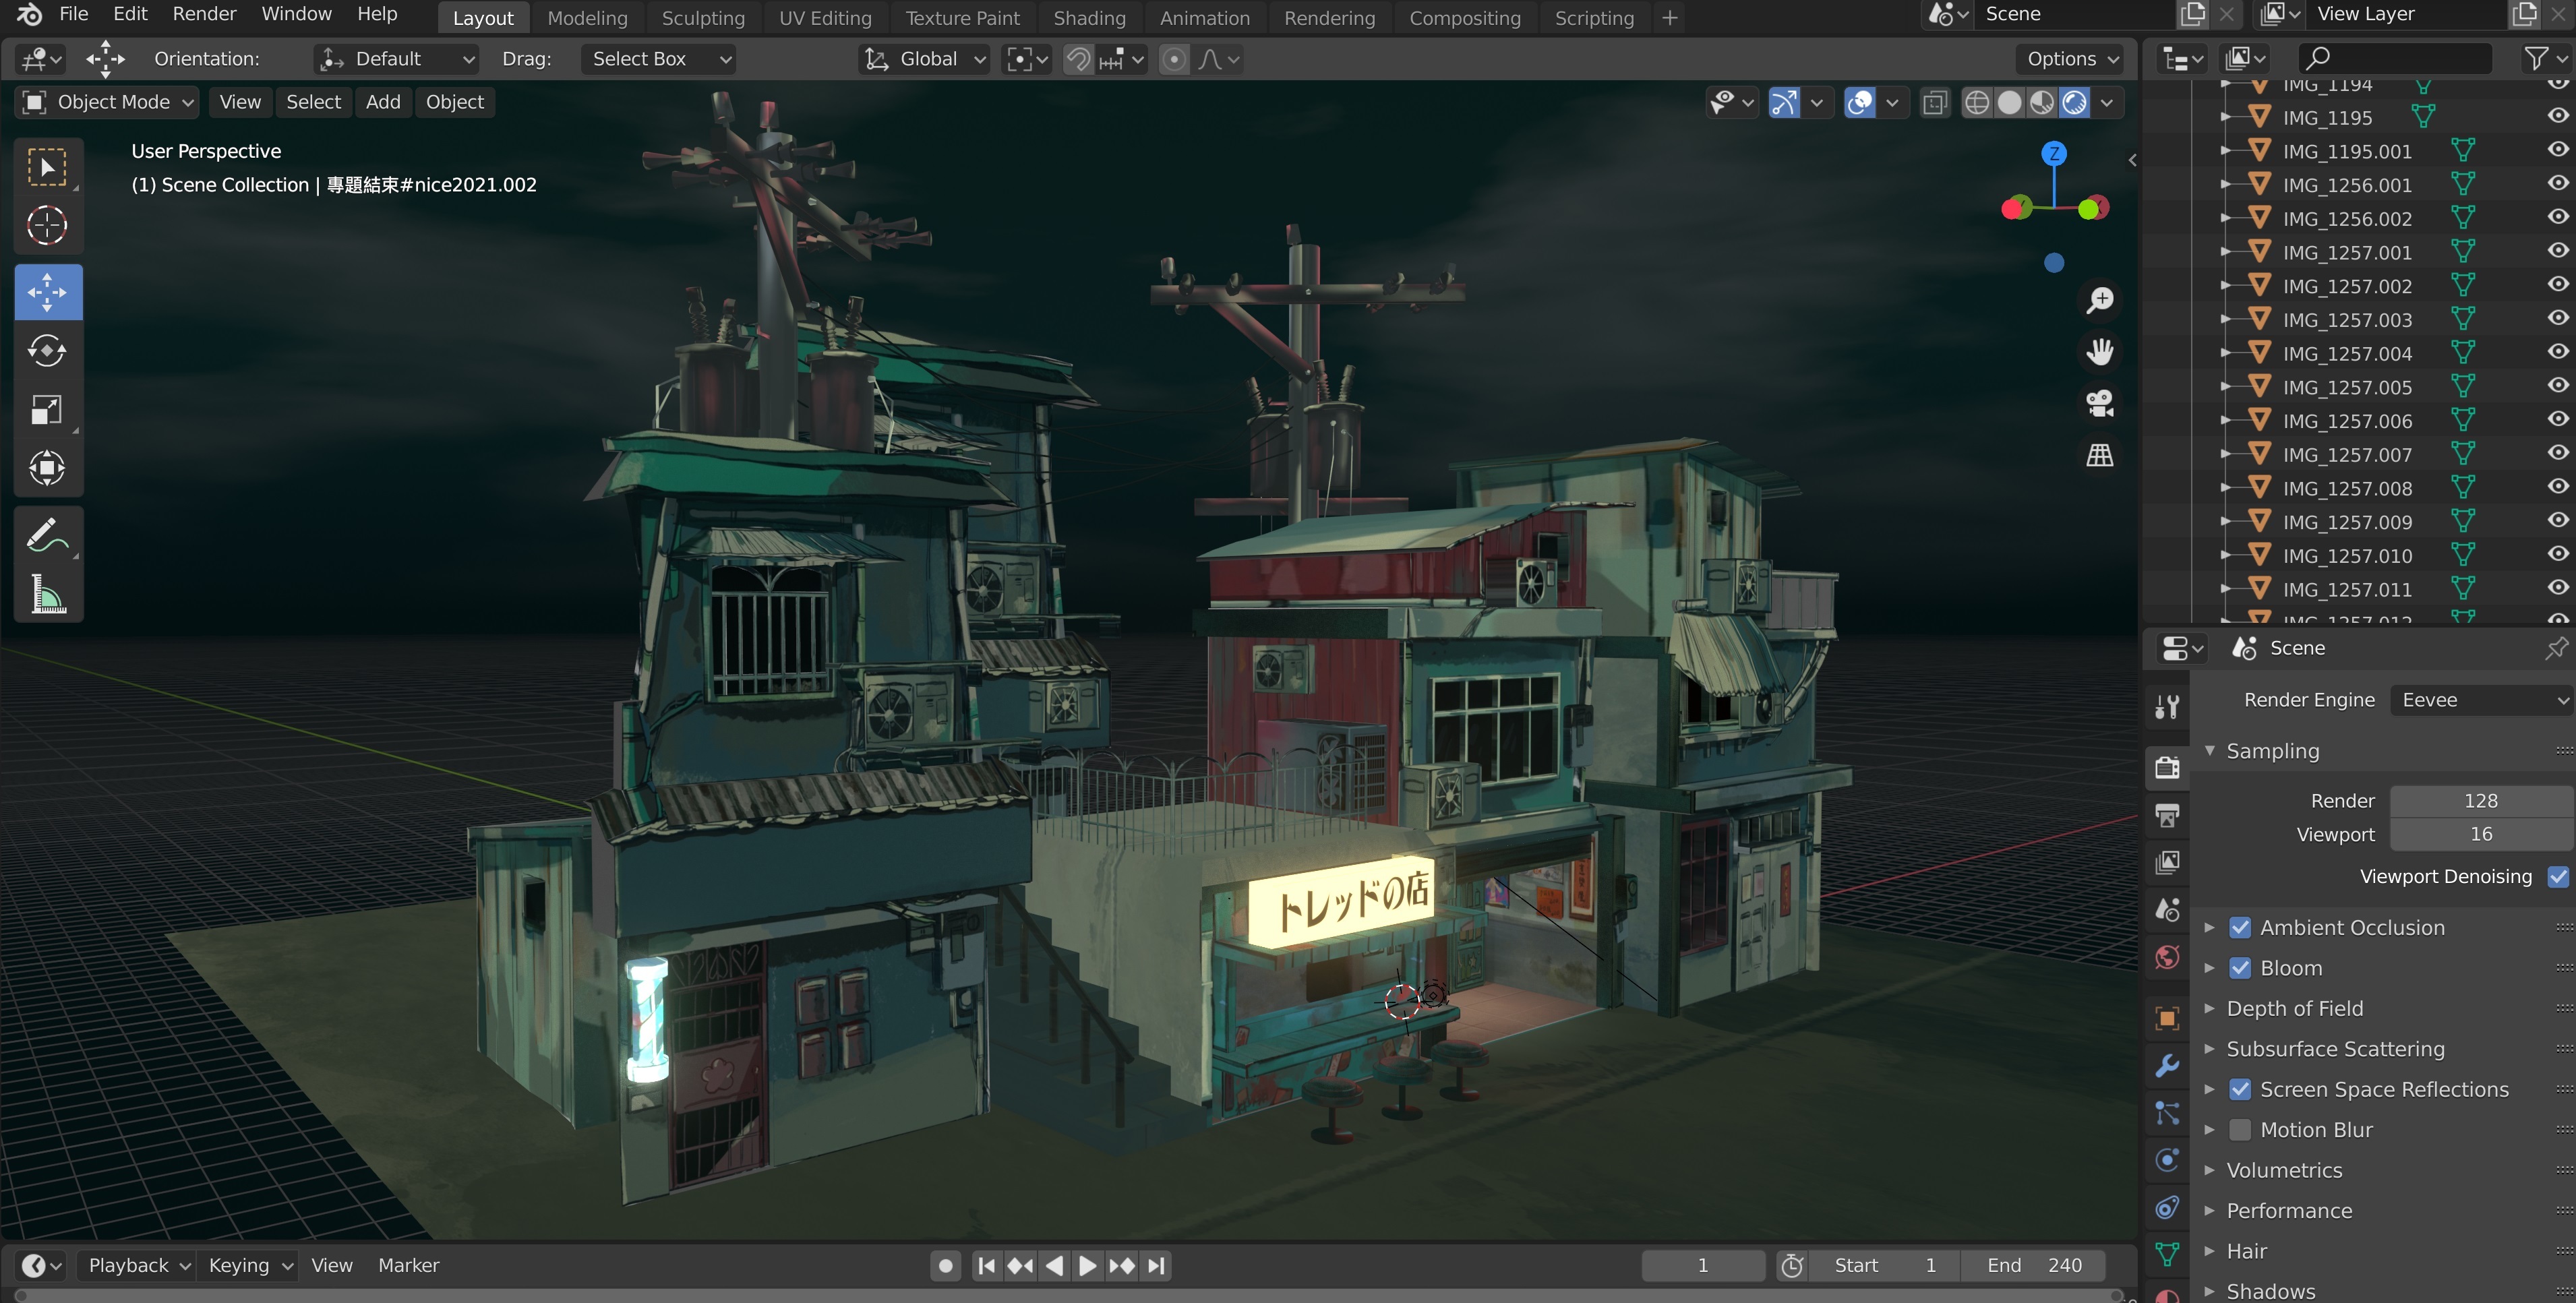
Task: Open the Object Mode dropdown
Action: [x=107, y=102]
